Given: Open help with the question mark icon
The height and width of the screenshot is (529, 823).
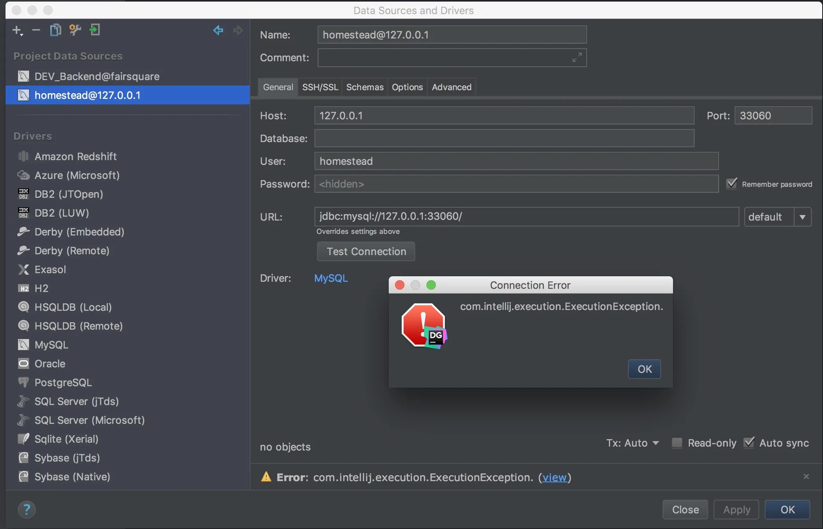Looking at the screenshot, I should pos(27,509).
